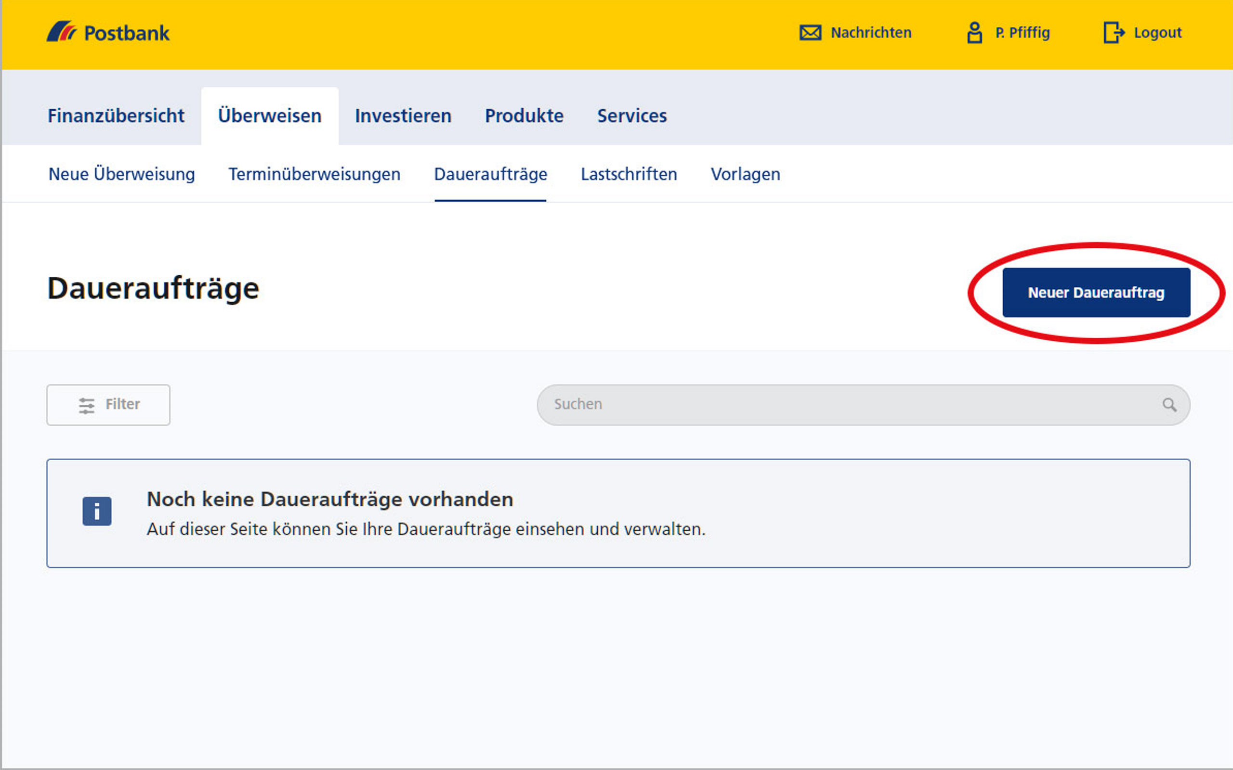The height and width of the screenshot is (770, 1233).
Task: Enable filter options toggle
Action: pyautogui.click(x=108, y=404)
